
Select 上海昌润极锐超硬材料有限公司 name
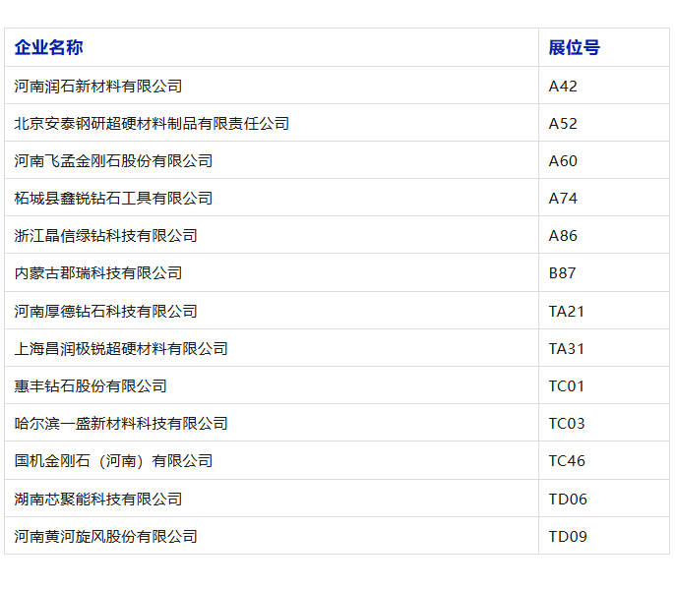coord(121,348)
